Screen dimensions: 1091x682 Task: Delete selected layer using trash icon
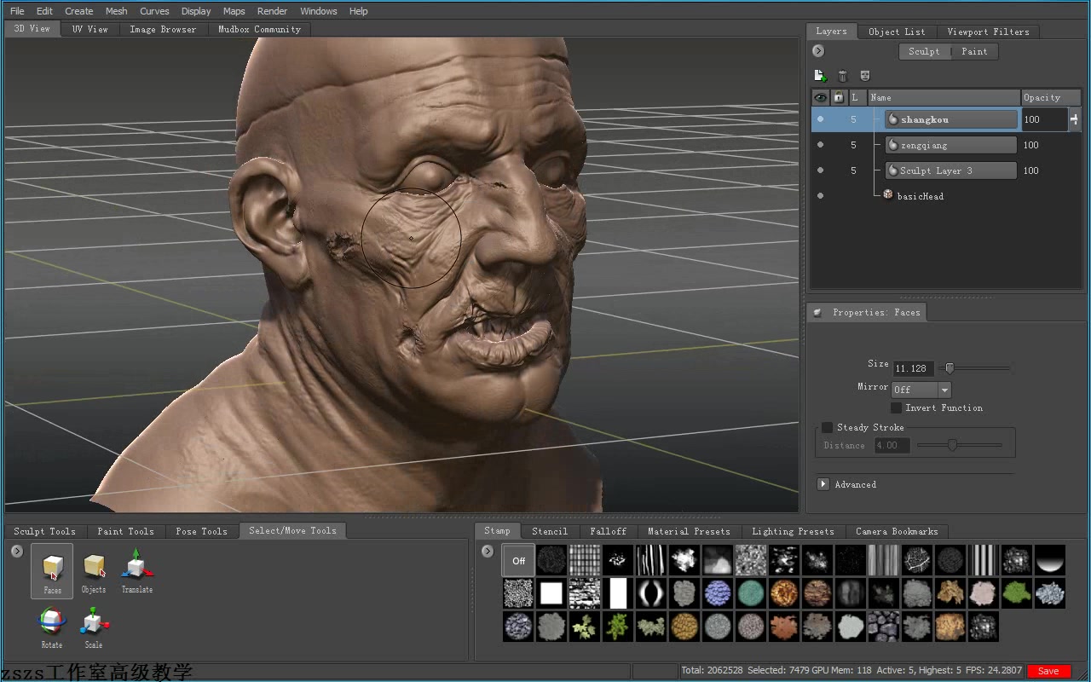843,76
